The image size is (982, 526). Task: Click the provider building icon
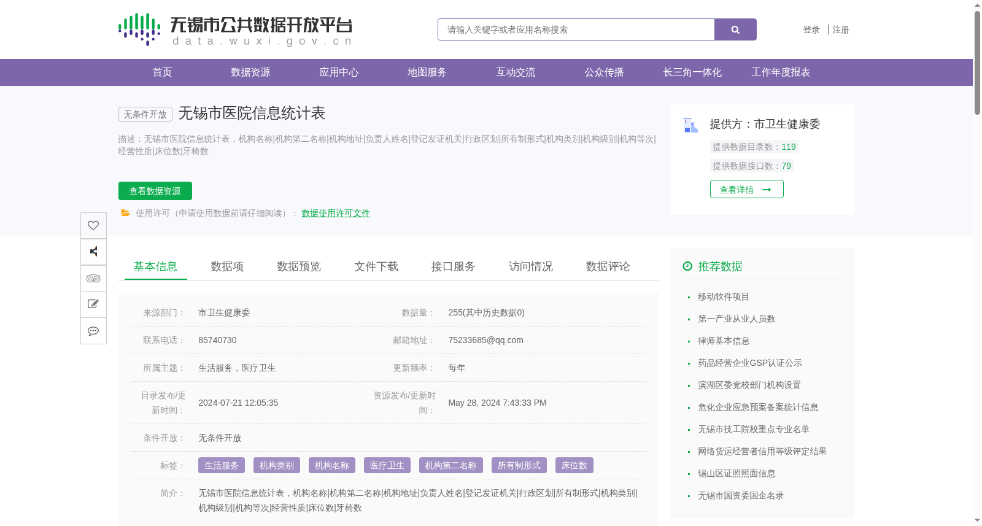pyautogui.click(x=690, y=125)
